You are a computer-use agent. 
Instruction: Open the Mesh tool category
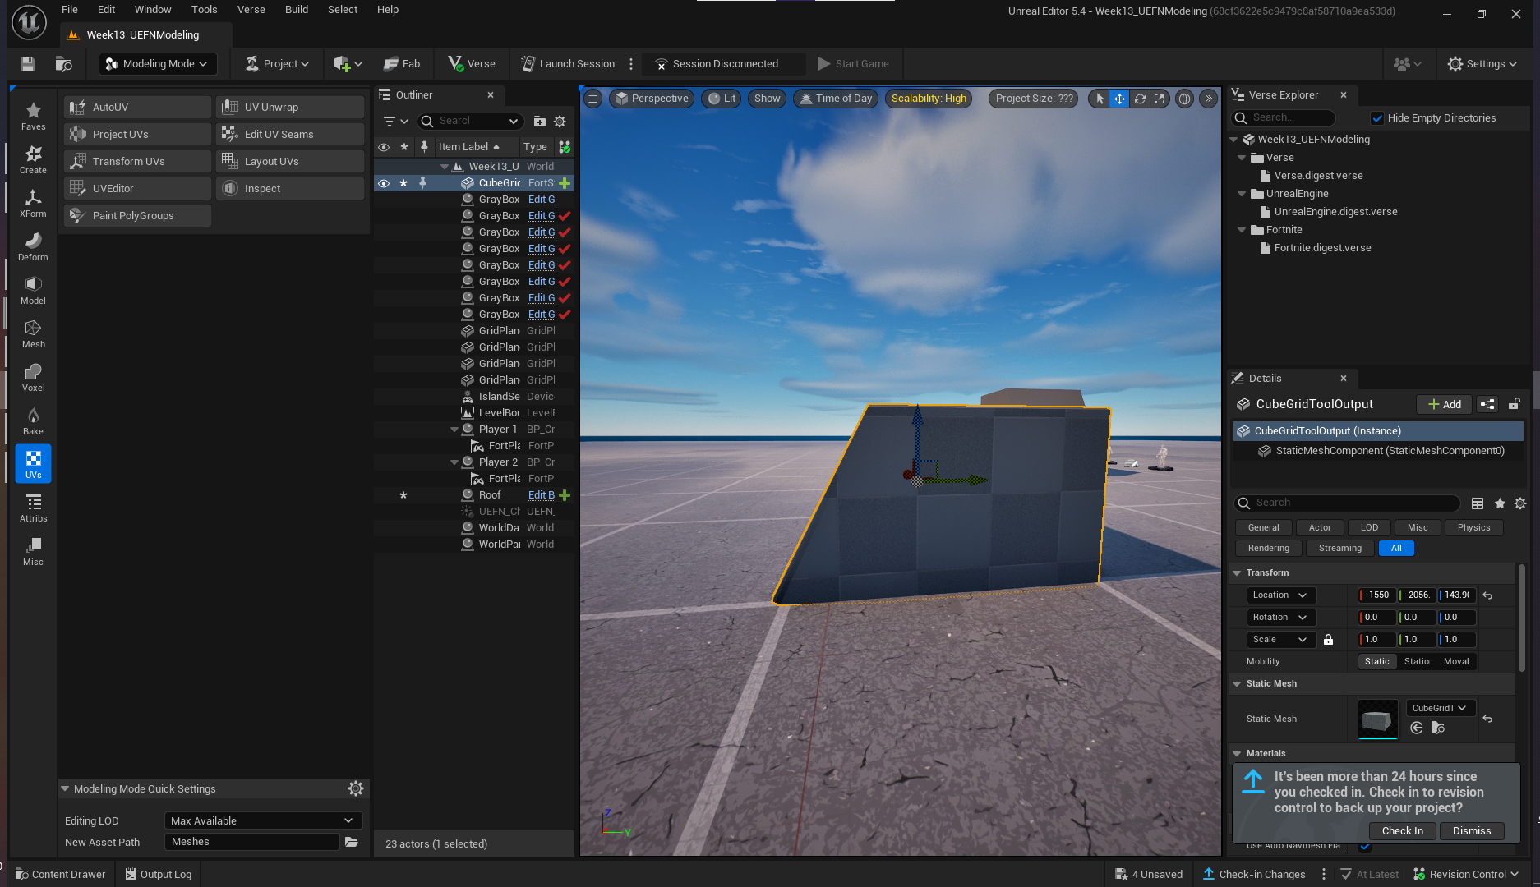click(33, 333)
